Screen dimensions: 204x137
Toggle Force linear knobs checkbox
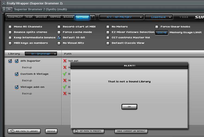pos(157,27)
